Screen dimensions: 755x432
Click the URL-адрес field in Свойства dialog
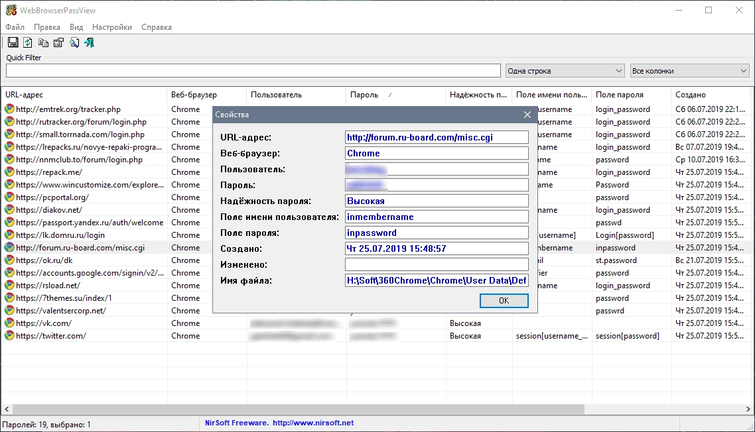pyautogui.click(x=437, y=138)
